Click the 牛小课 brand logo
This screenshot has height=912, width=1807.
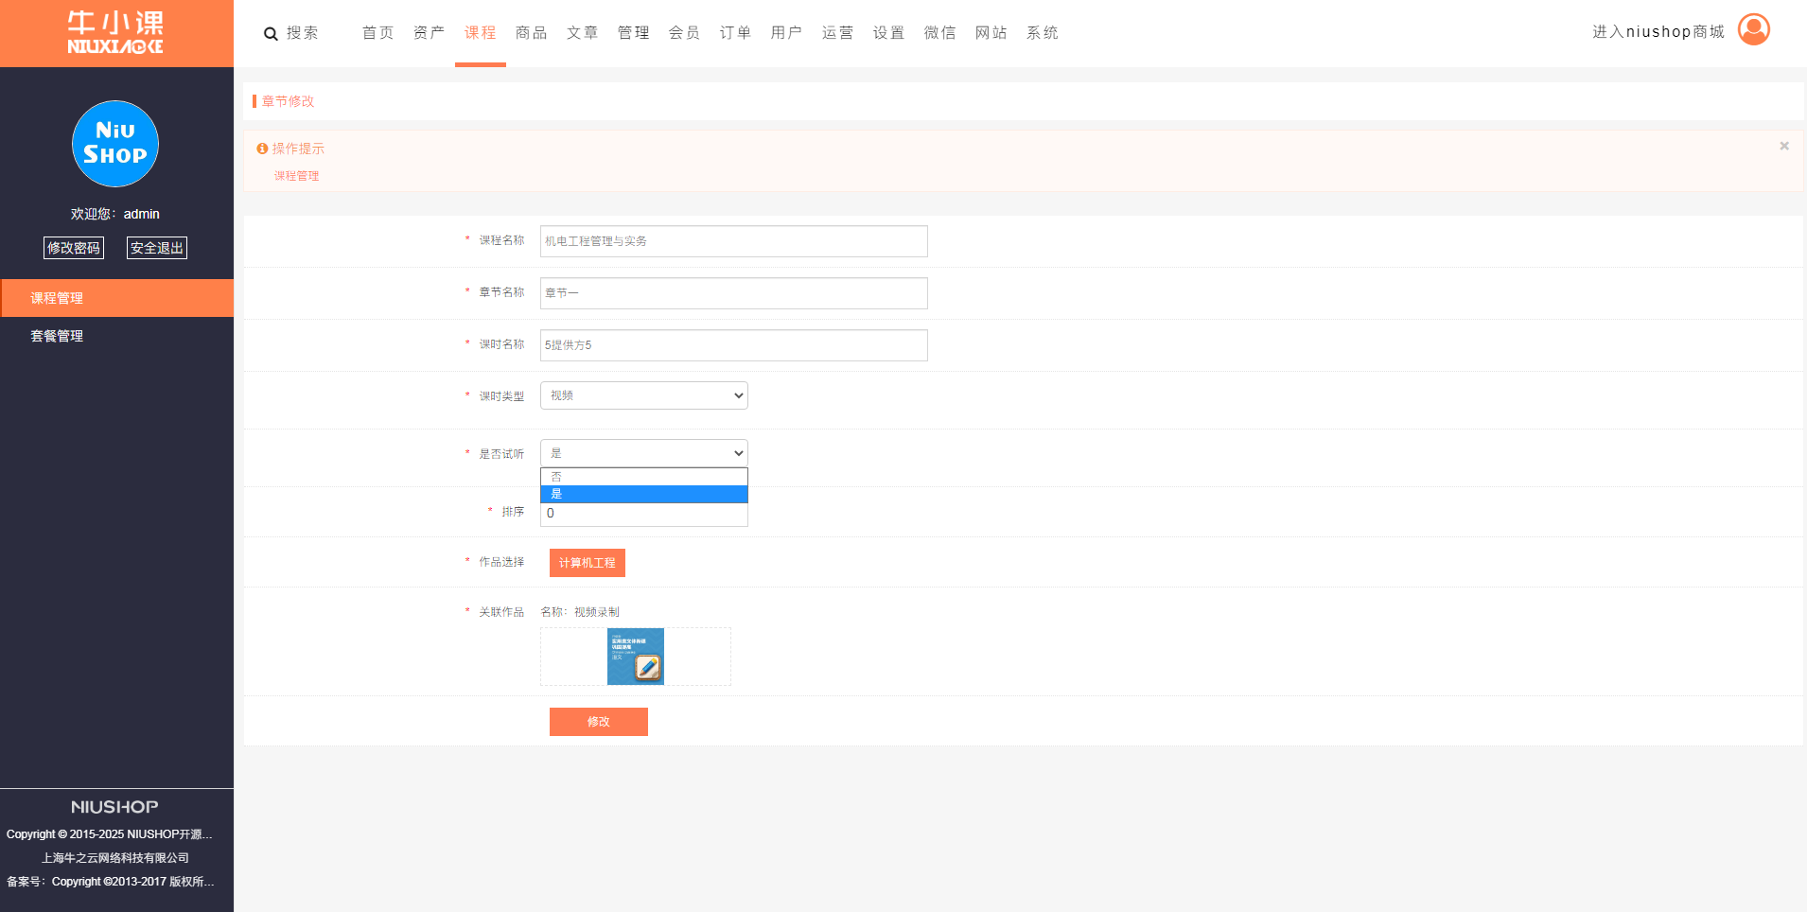pyautogui.click(x=115, y=33)
